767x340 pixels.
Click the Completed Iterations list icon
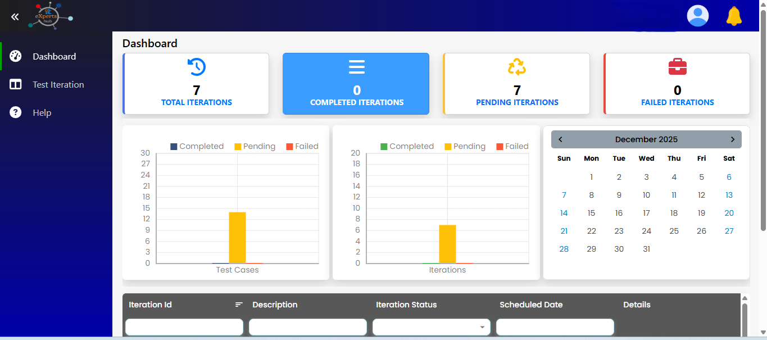tap(357, 67)
